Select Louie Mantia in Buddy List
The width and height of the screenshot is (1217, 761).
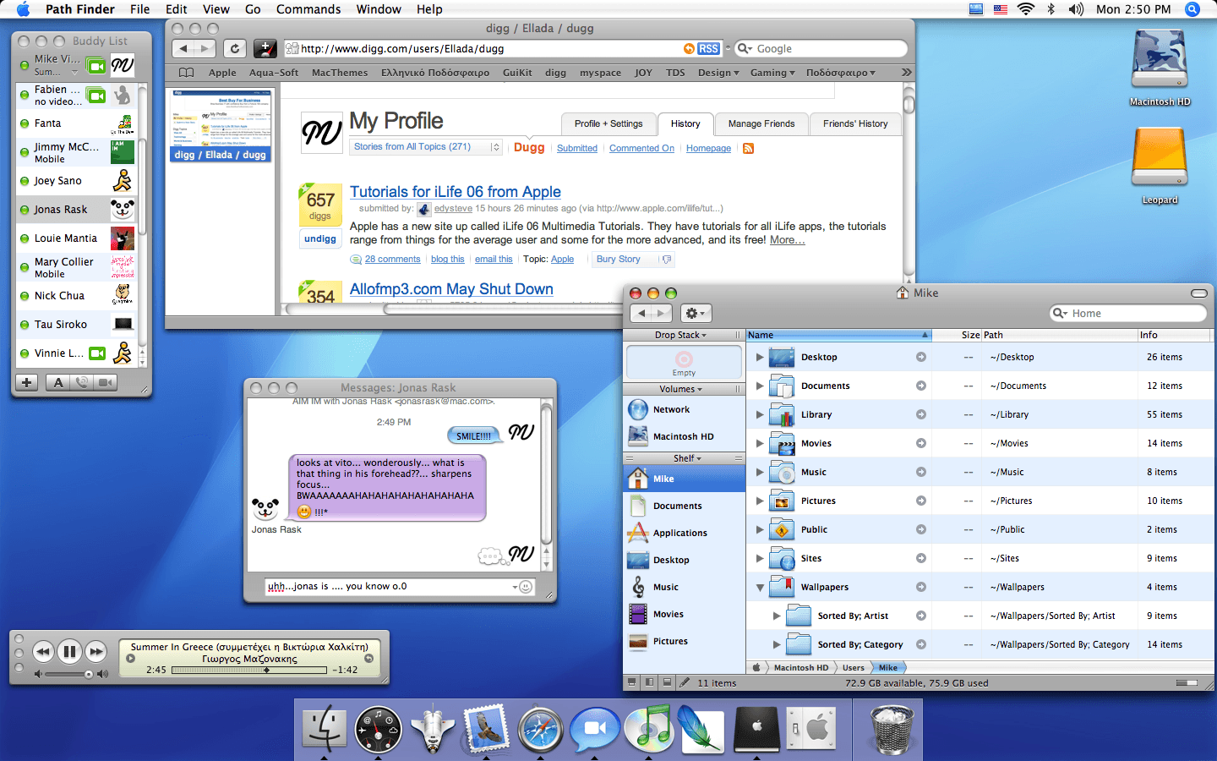point(76,238)
